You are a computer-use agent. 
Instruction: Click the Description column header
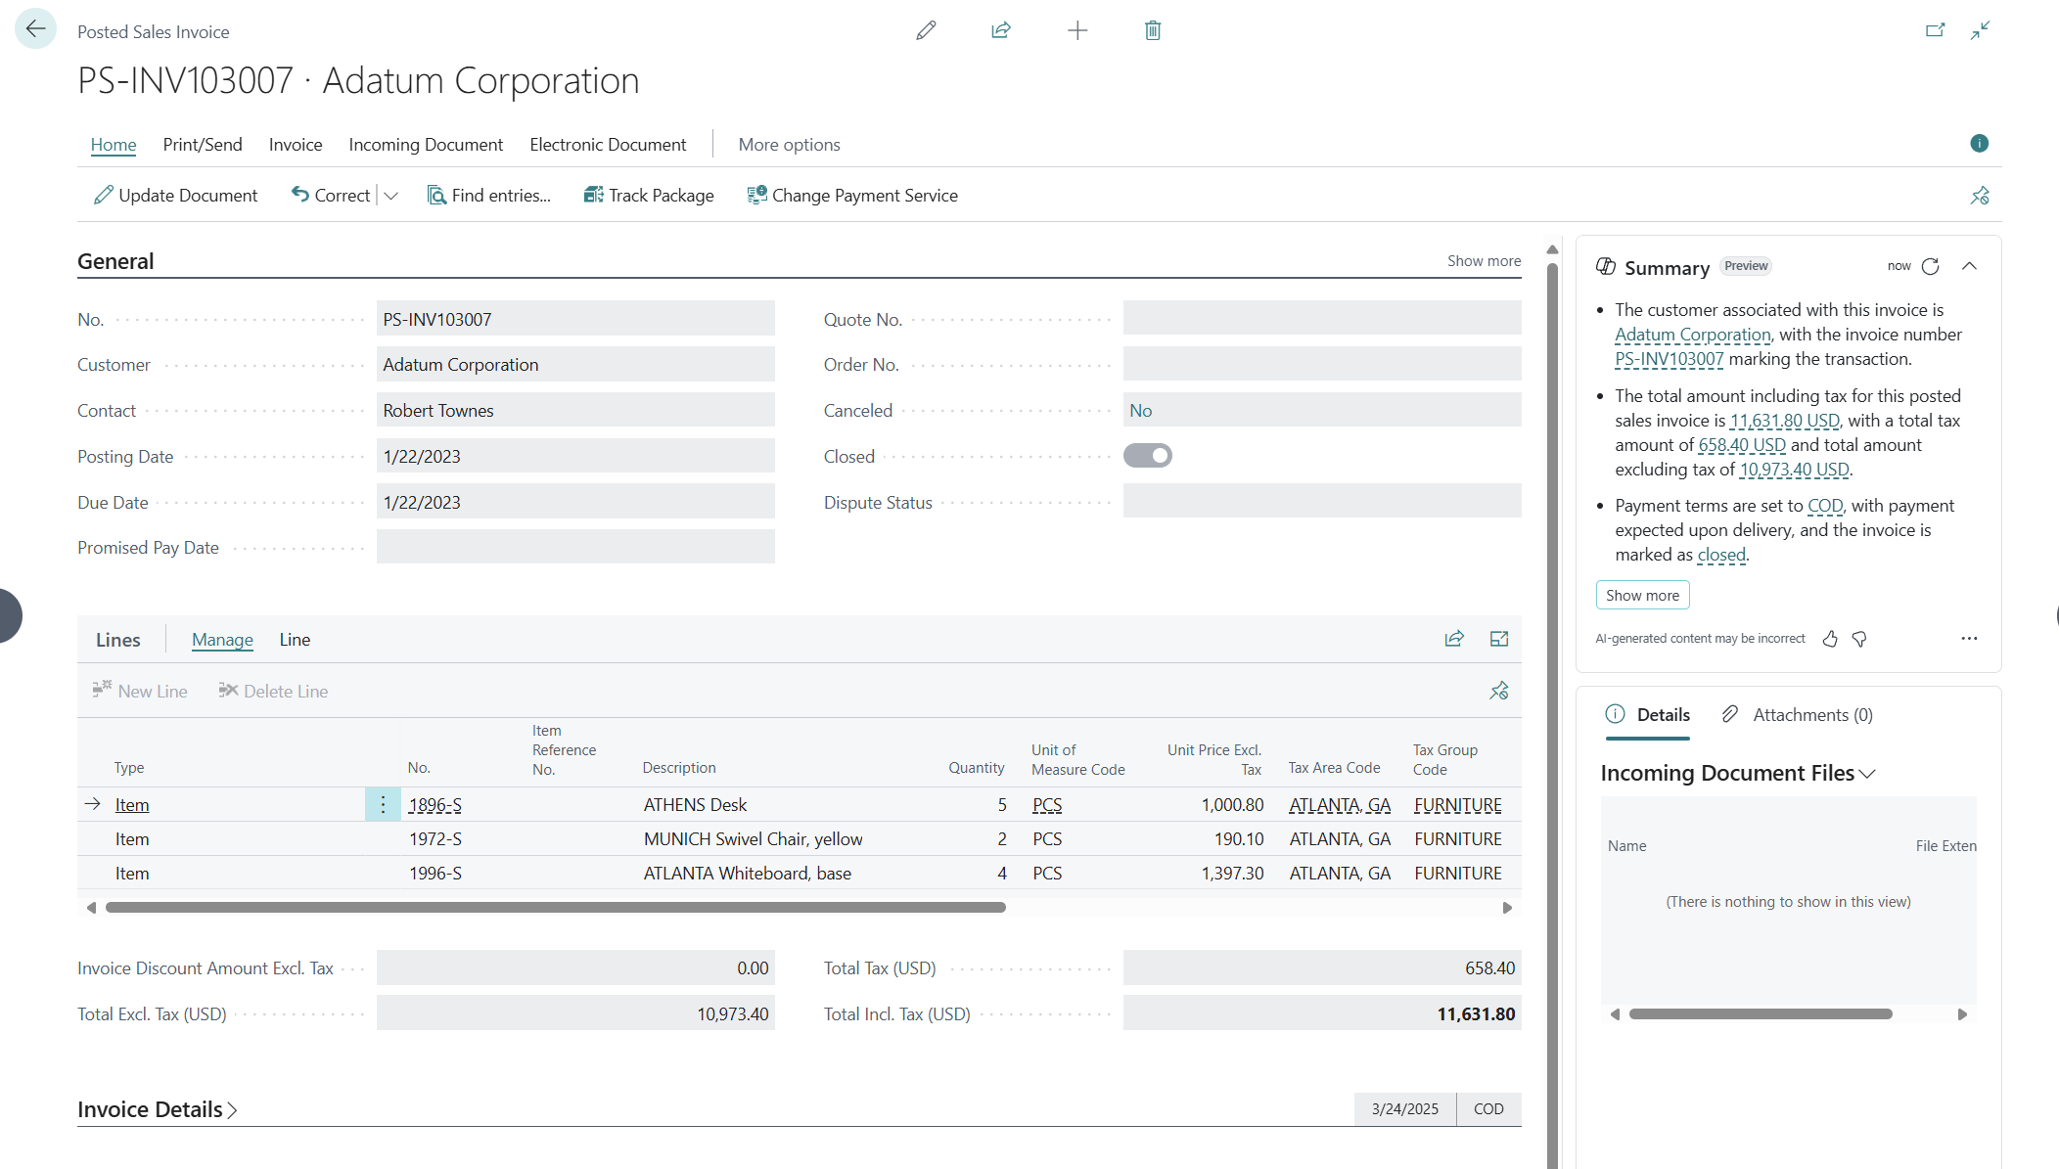(678, 768)
